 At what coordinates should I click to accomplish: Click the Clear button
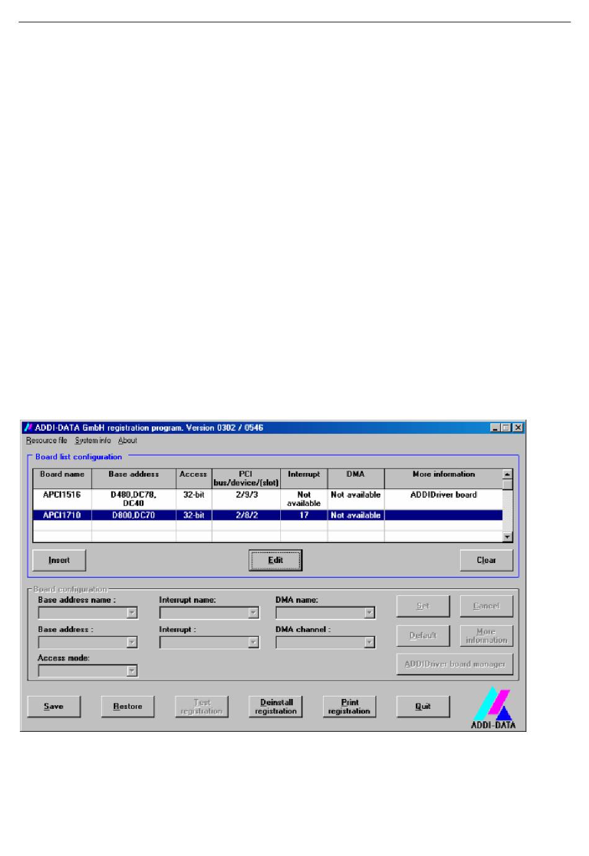click(x=486, y=560)
